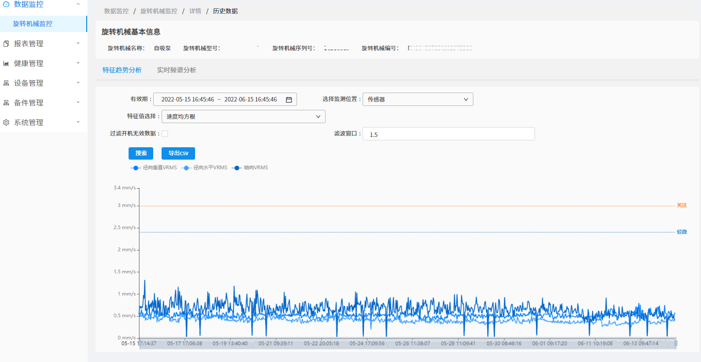The height and width of the screenshot is (362, 701).
Task: Click the 搜索 button
Action: [x=141, y=153]
